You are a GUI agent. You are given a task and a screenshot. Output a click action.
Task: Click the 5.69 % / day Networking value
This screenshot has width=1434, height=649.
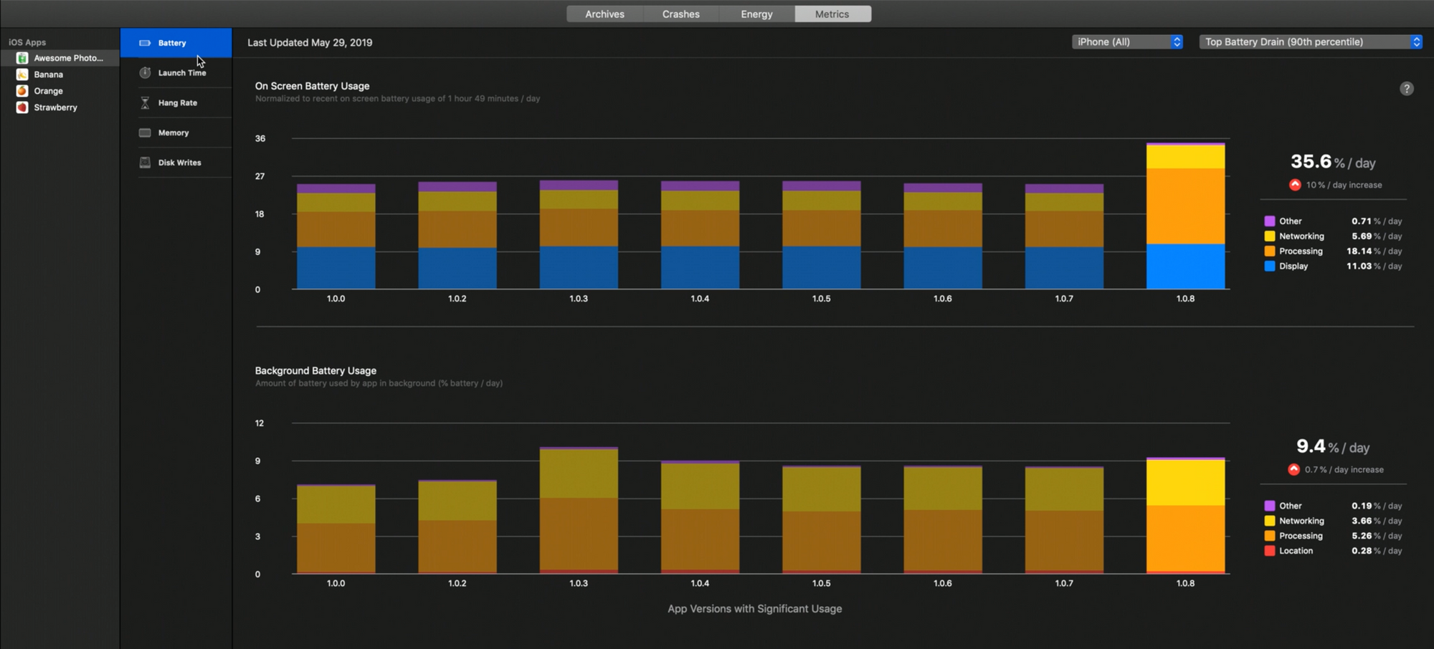[1377, 236]
